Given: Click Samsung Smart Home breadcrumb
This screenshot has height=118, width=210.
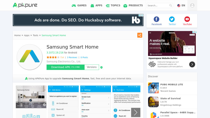Looking at the screenshot, I should click(x=54, y=35).
